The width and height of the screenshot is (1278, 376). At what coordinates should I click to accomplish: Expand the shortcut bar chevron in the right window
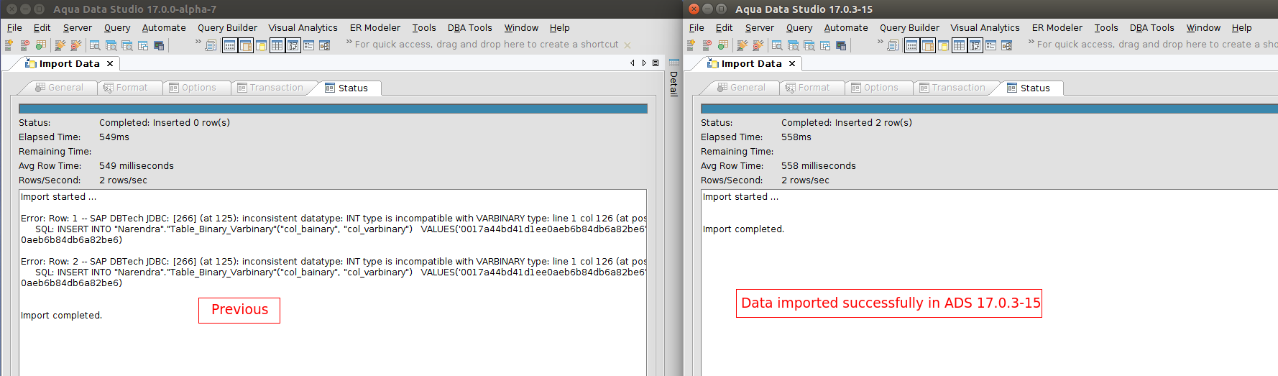[1031, 42]
